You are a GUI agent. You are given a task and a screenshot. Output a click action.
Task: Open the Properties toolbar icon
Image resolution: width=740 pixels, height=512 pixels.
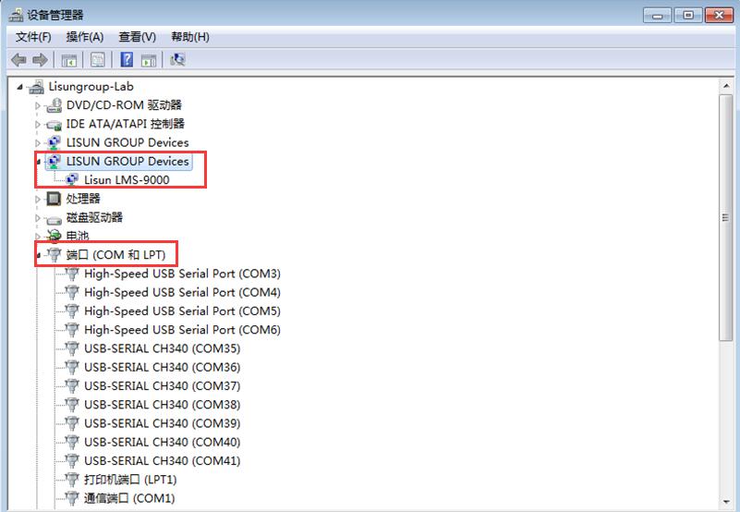(x=97, y=60)
